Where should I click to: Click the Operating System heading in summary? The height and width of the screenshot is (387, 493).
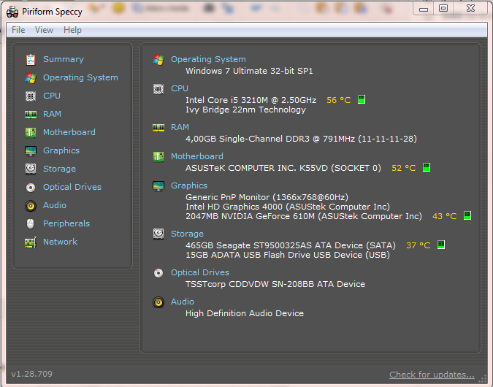pos(208,59)
